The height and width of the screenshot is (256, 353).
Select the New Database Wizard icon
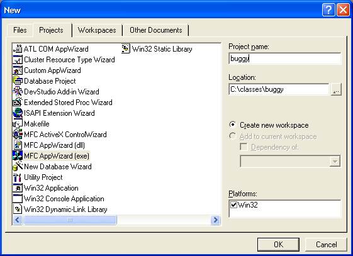[x=18, y=167]
